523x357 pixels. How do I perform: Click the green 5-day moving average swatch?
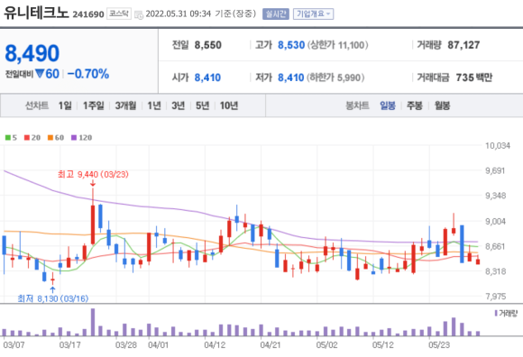pos(8,138)
